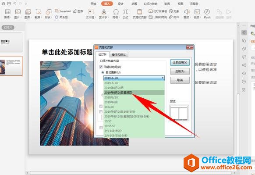This screenshot has height=175, width=255.
Task: Click the 单击此处添加标题 title placeholder
Action: pyautogui.click(x=67, y=52)
